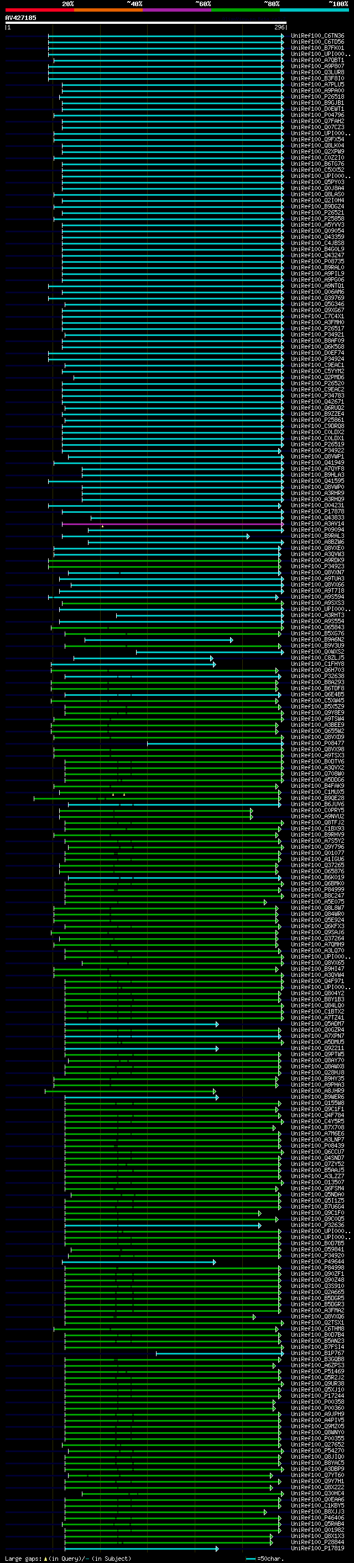Select label UniRef100_P34783
Screen dimensions: 354x1563
317,396
